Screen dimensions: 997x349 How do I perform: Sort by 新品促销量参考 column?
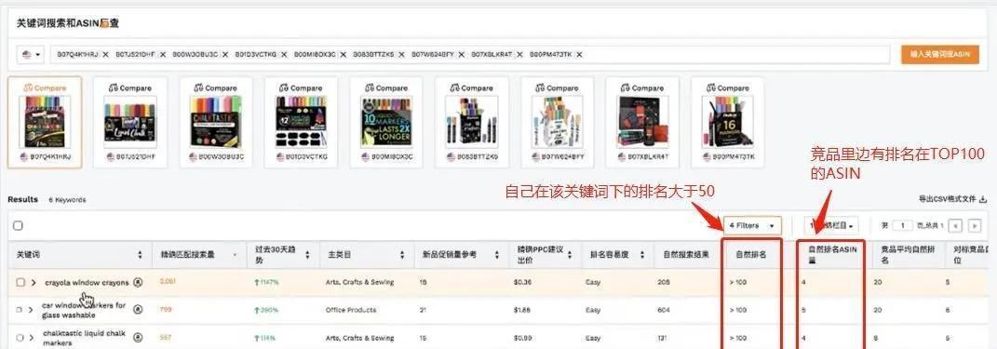point(496,255)
